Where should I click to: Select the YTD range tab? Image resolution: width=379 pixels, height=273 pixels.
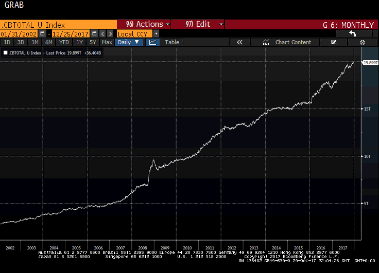(64, 42)
